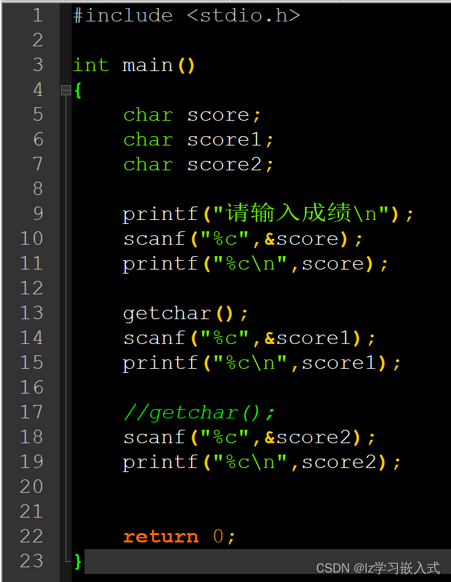Click 'char score;' declaration
Screen dimensions: 451x582
192,115
